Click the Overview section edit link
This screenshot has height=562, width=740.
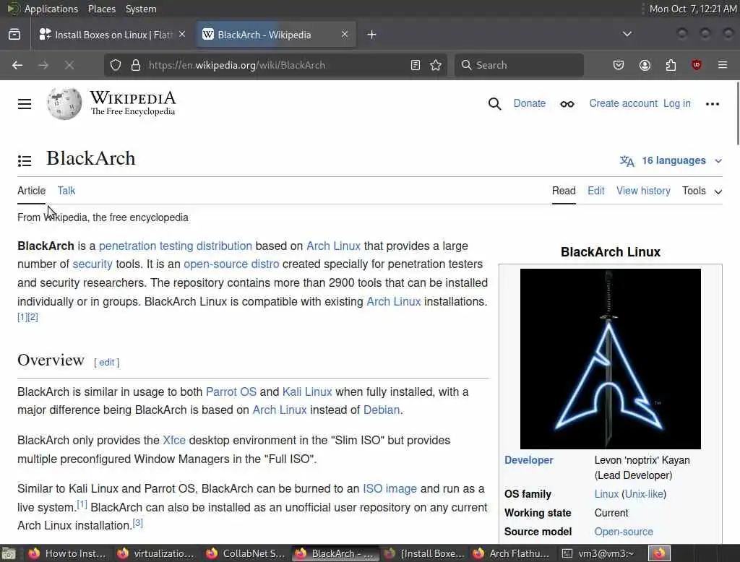(x=106, y=362)
